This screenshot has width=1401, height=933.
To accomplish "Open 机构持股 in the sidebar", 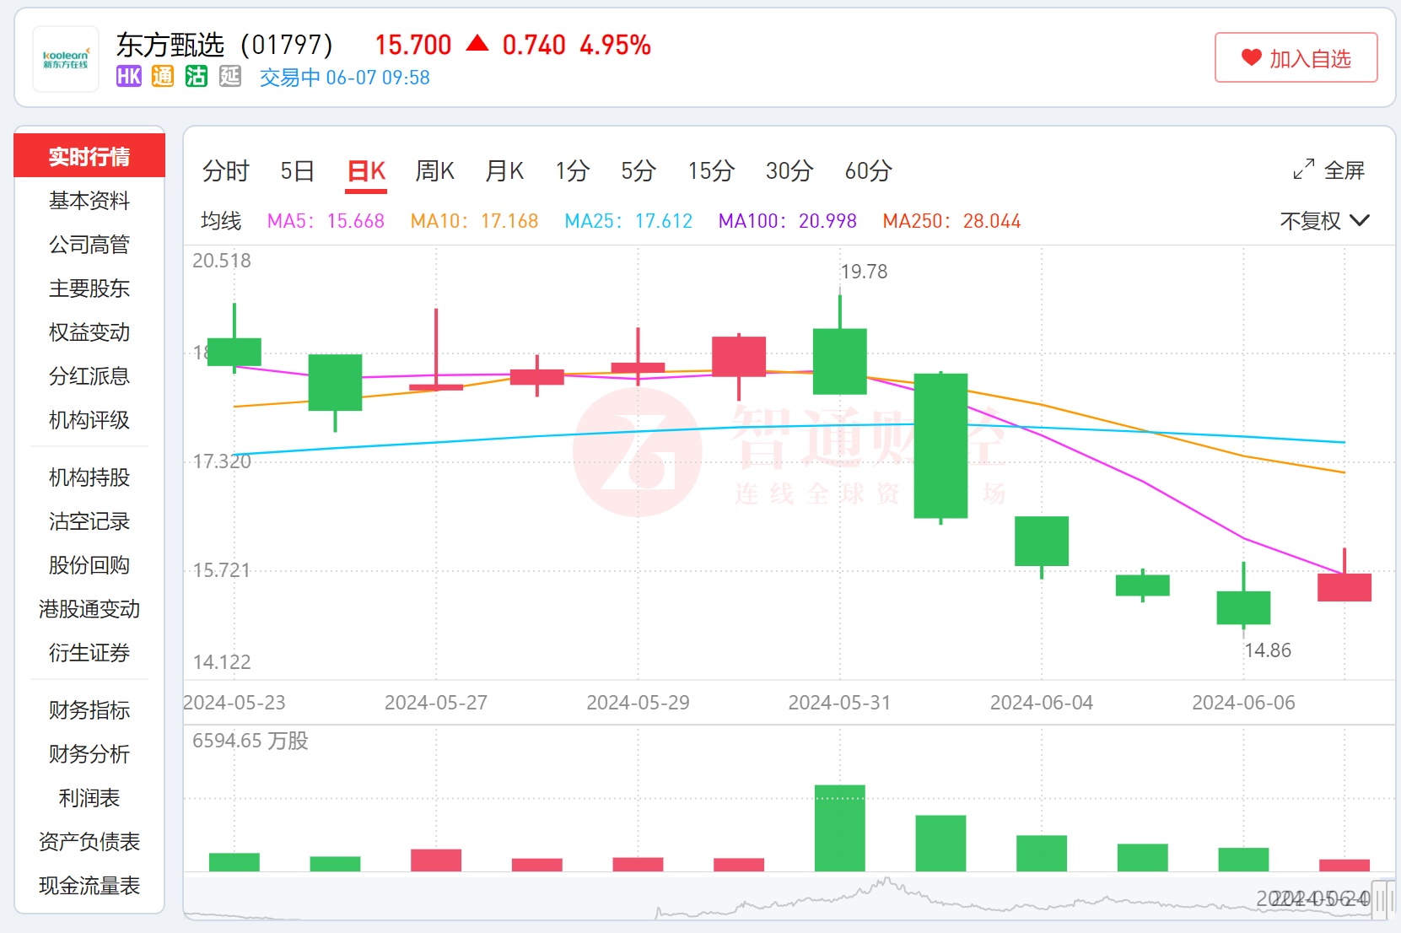I will point(89,477).
